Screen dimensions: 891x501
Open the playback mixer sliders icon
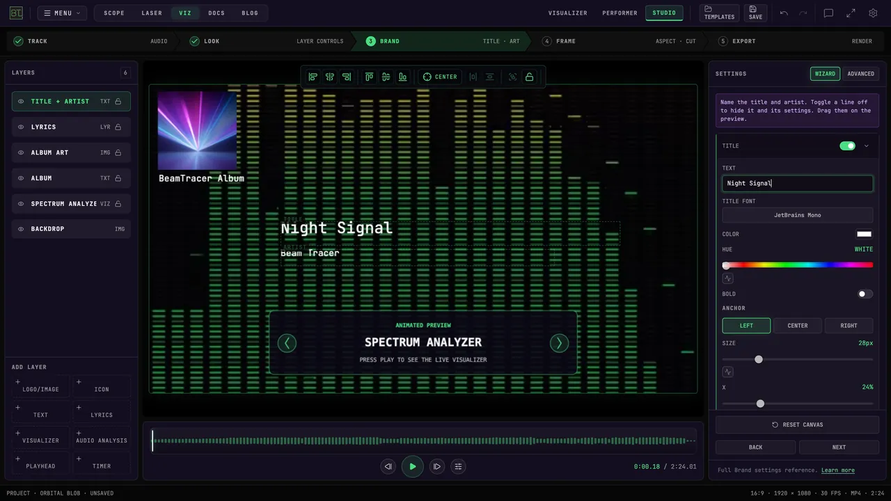pyautogui.click(x=458, y=466)
